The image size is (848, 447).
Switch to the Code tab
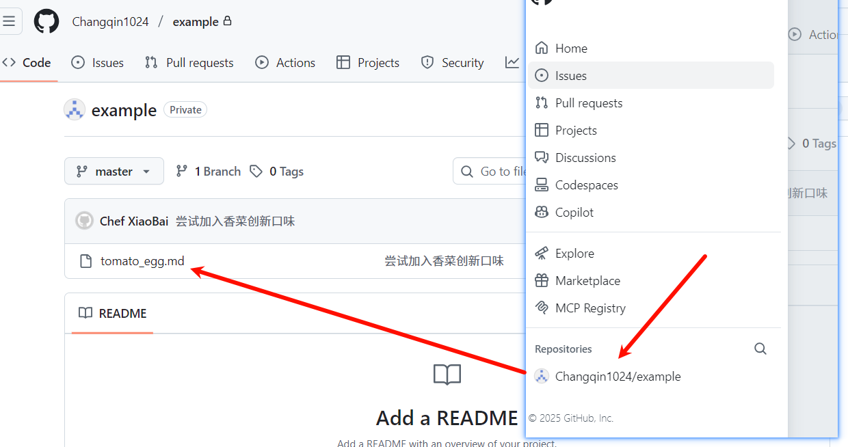pos(27,63)
